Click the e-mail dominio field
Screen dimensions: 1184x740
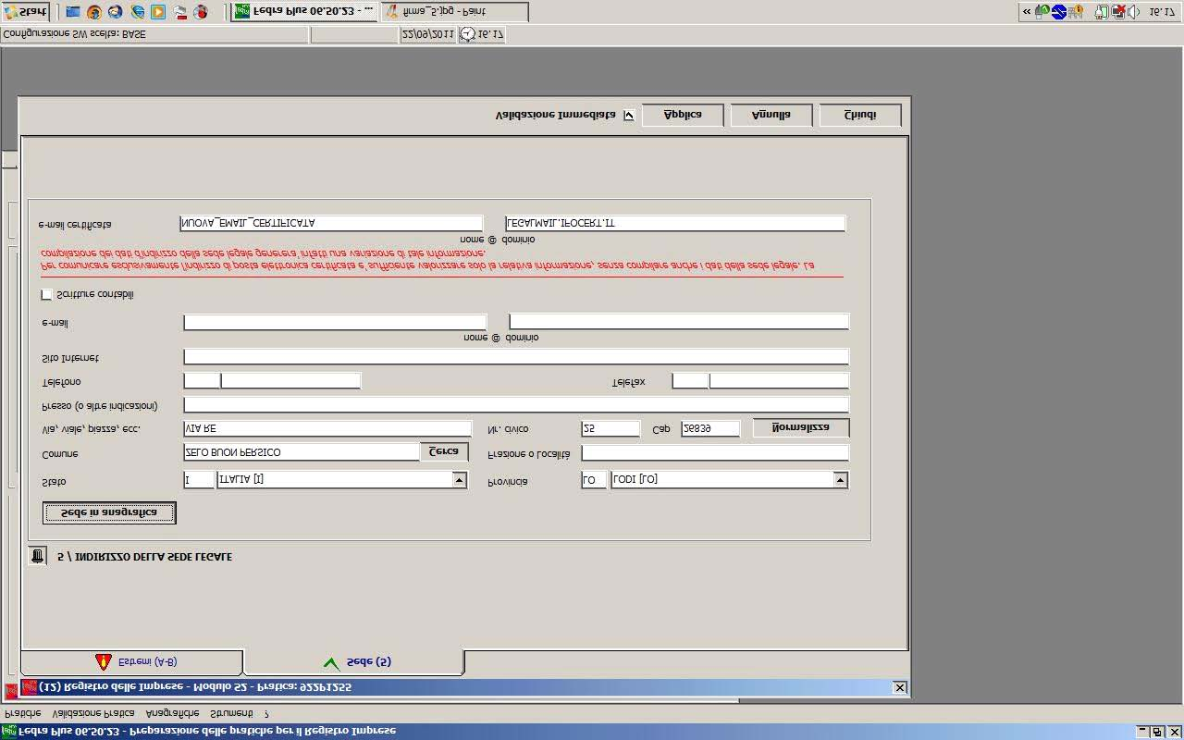(679, 322)
